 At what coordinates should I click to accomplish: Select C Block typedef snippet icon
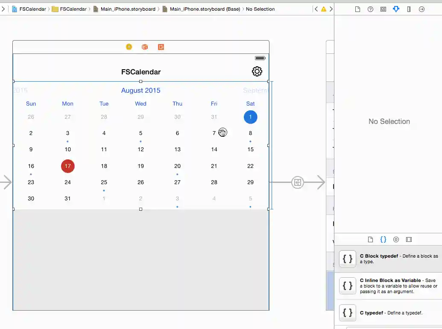pos(348,259)
